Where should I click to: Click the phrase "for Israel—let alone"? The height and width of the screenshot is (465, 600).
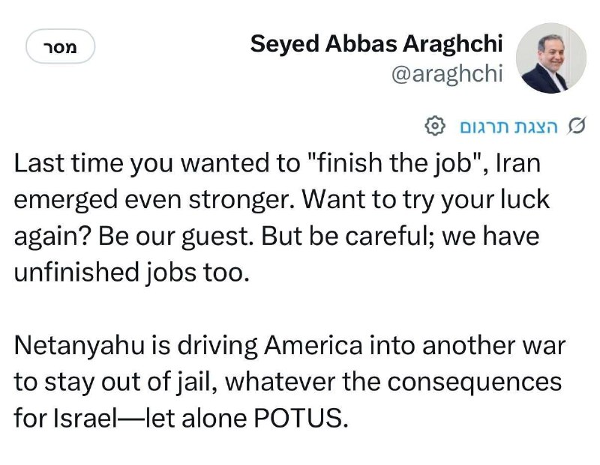click(130, 418)
